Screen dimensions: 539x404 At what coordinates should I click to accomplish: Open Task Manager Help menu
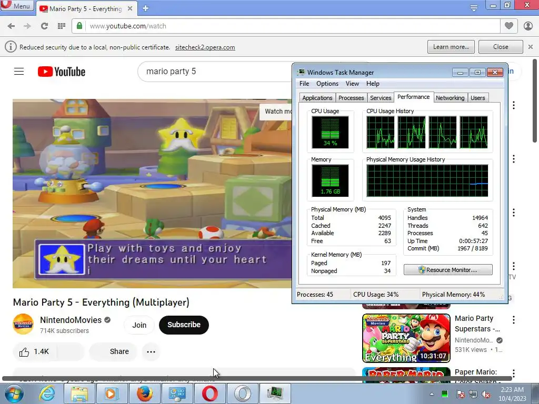coord(373,84)
